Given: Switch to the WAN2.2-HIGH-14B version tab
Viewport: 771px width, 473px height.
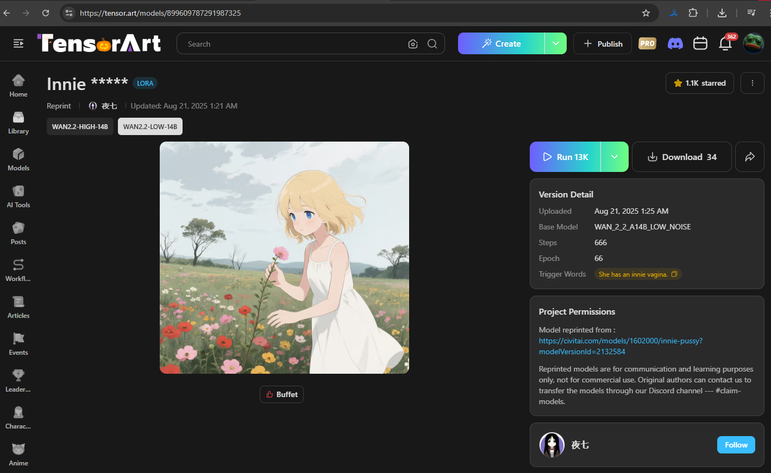Looking at the screenshot, I should pos(80,126).
